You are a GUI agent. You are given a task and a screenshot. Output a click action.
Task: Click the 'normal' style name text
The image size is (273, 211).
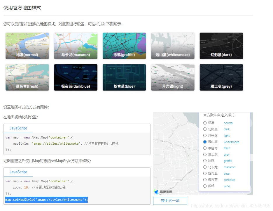coord(228,123)
